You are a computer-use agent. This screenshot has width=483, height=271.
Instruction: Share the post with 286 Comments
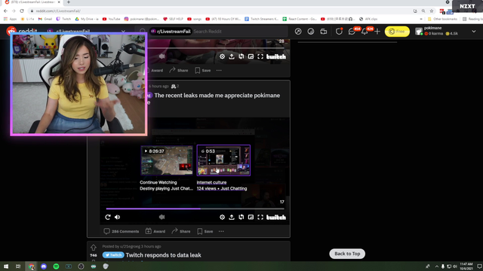click(x=181, y=231)
